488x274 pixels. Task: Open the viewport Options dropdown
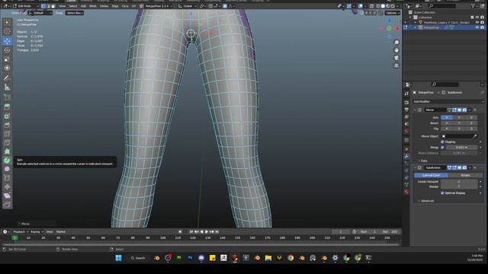point(392,13)
